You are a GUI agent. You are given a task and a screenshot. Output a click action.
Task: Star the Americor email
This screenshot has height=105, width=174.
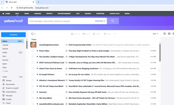(66, 92)
